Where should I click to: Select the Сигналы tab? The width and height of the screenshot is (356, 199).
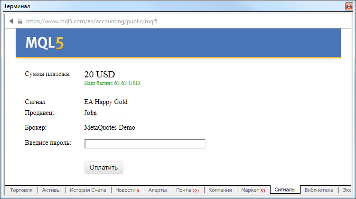[285, 190]
